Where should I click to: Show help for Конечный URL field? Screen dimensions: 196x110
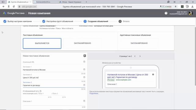[x=84, y=62]
